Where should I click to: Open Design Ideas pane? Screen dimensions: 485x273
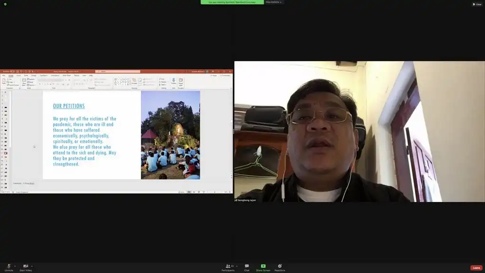(x=180, y=82)
